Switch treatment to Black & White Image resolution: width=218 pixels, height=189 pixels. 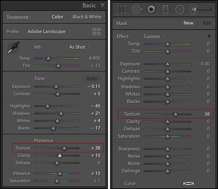point(87,17)
